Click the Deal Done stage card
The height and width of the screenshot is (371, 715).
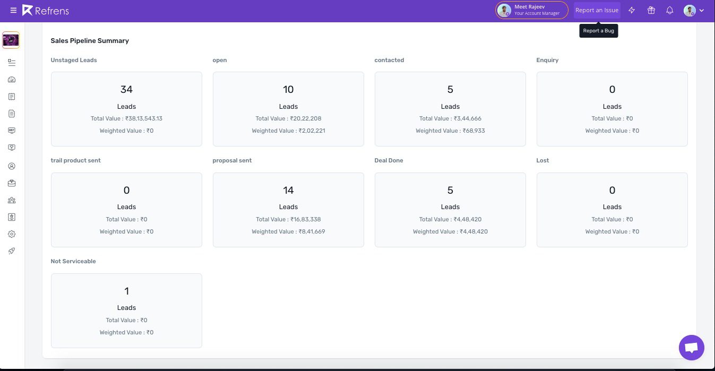(450, 210)
